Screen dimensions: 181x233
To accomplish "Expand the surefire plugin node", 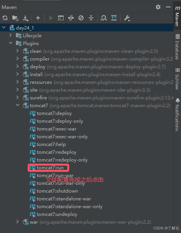I will tap(17, 97).
